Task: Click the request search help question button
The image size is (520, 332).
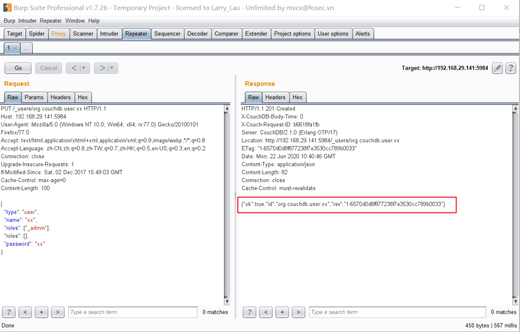Action: tap(9, 312)
